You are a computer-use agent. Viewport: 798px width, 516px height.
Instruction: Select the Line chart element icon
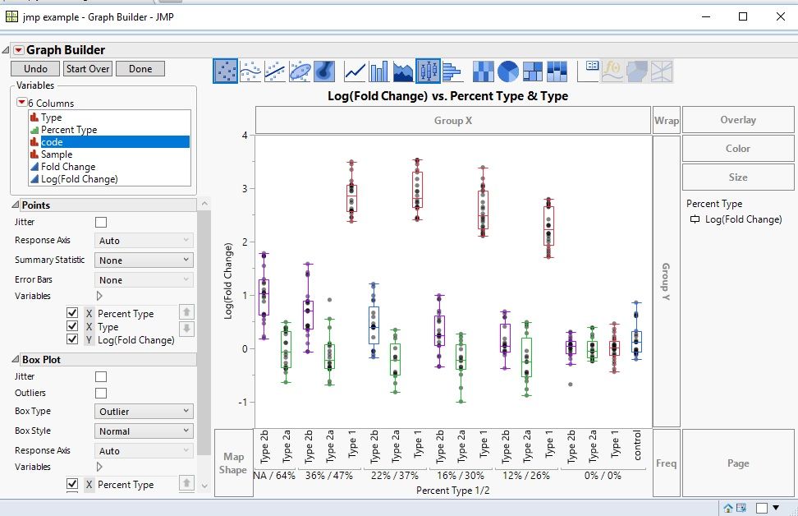tap(355, 71)
